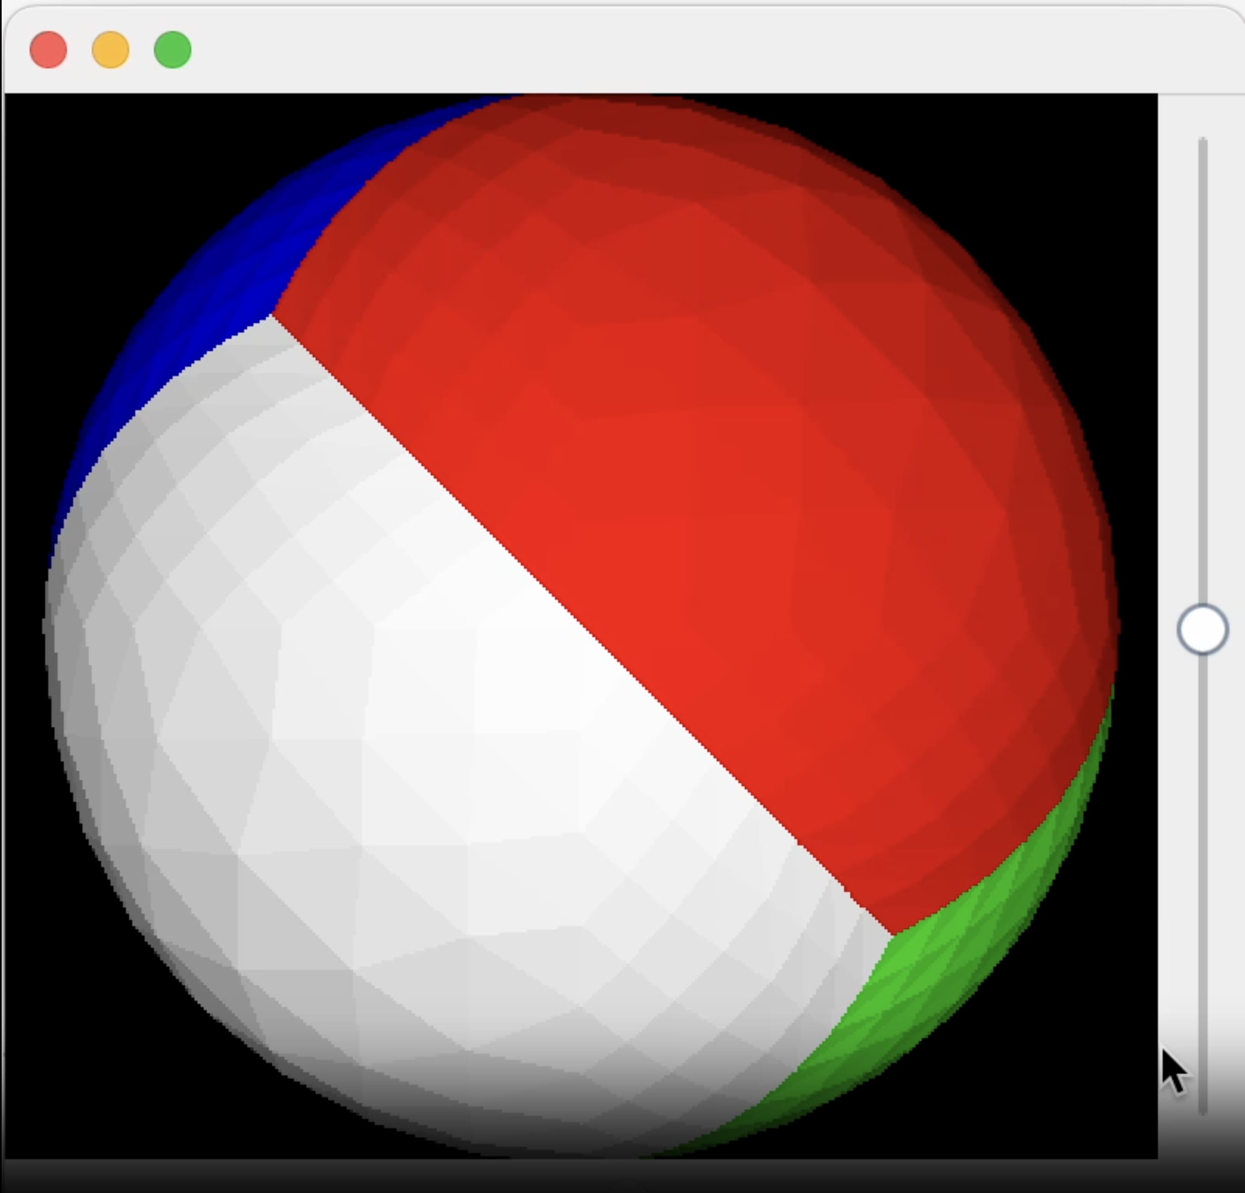The image size is (1245, 1193).
Task: Click where red, white and green meet
Action: pyautogui.click(x=894, y=935)
